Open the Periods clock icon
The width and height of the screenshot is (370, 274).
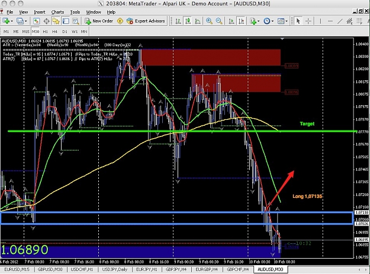pos(266,21)
